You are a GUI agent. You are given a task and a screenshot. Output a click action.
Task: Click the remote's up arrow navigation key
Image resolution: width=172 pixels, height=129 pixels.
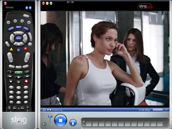(x=19, y=33)
